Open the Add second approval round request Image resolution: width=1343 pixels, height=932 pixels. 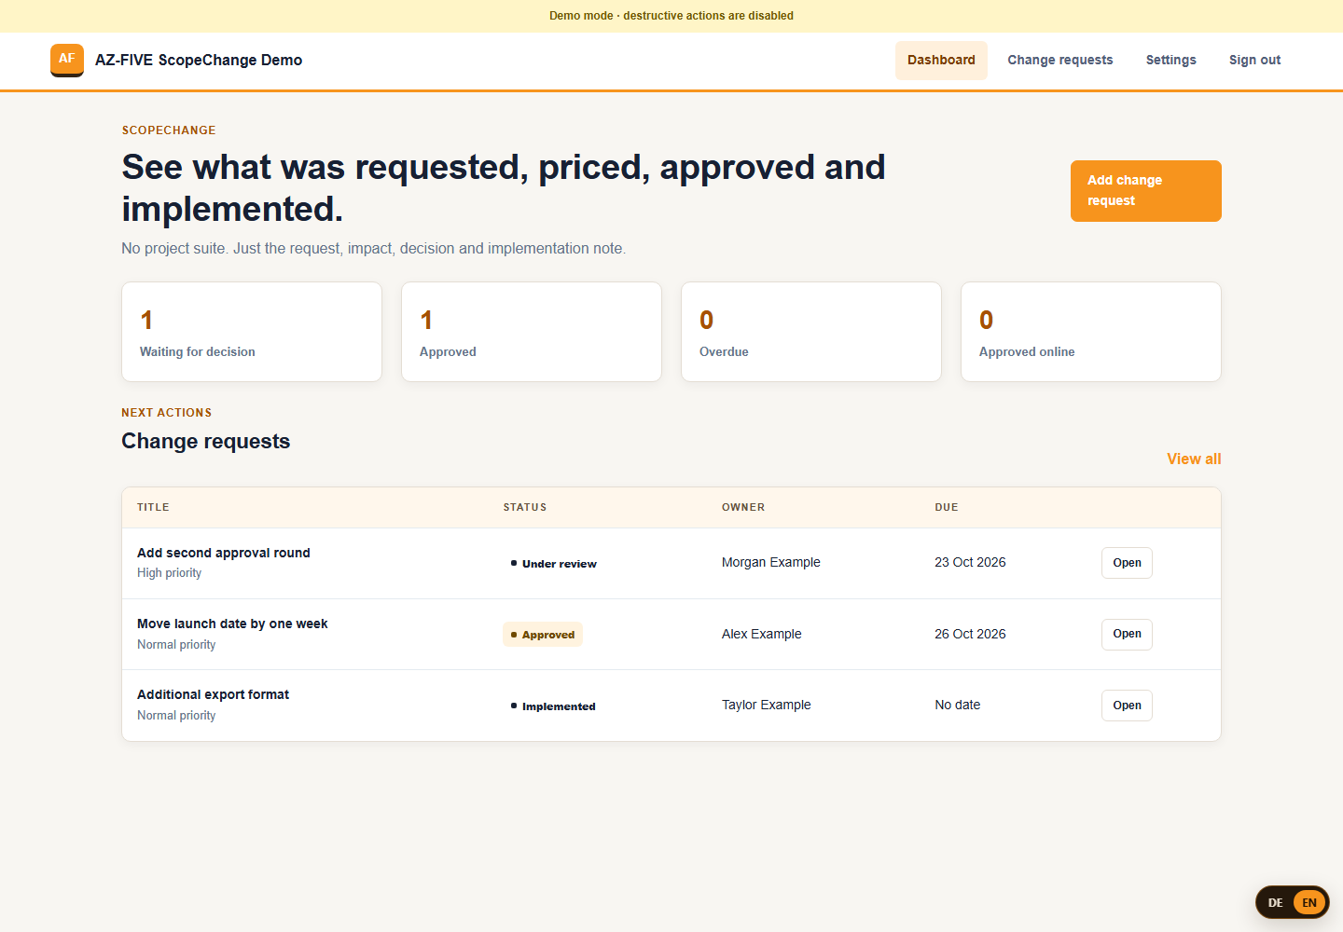(x=1127, y=563)
